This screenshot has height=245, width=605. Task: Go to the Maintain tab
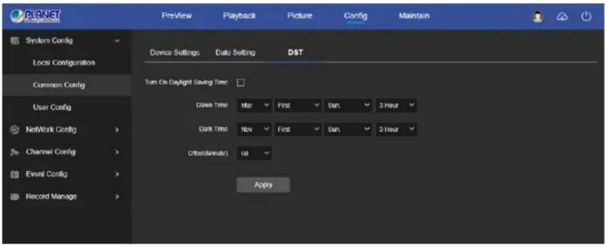point(414,16)
